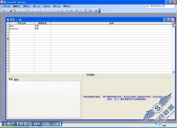177x128 pixels.
Task: Click the 说明 column header
Action: [x=111, y=23]
